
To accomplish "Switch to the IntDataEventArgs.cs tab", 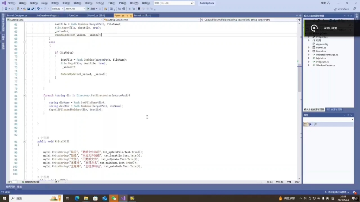I will tap(48, 15).
